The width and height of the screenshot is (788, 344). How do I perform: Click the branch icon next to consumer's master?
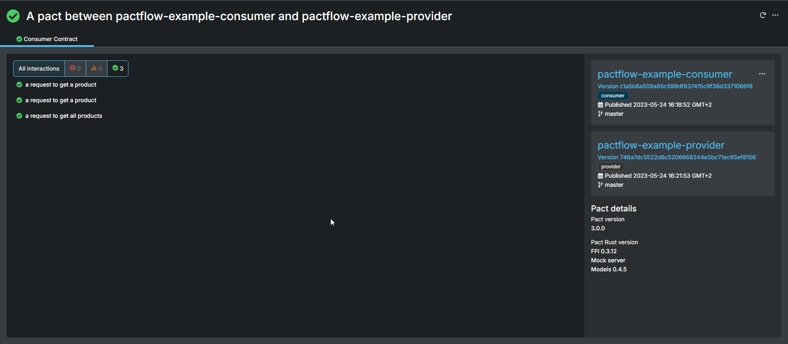(600, 114)
